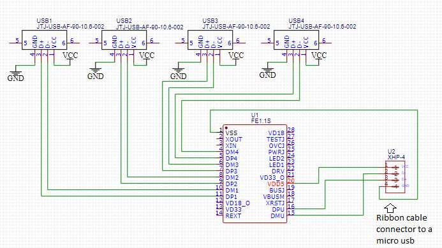The image size is (442, 248).
Task: Select the DP1 pin label on U1
Action: pos(232,197)
